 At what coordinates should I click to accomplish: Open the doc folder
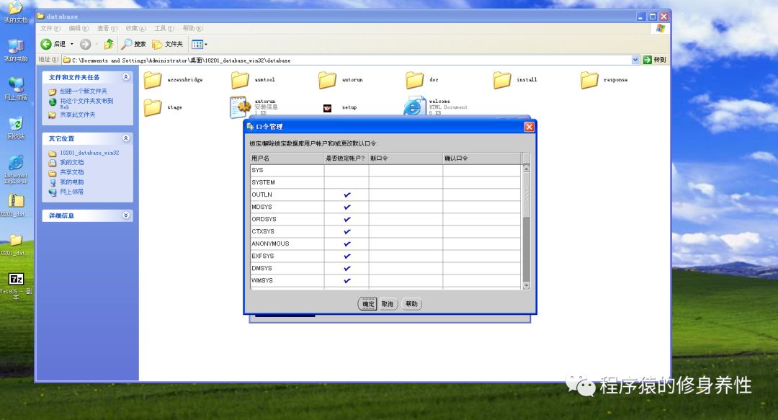pos(416,79)
